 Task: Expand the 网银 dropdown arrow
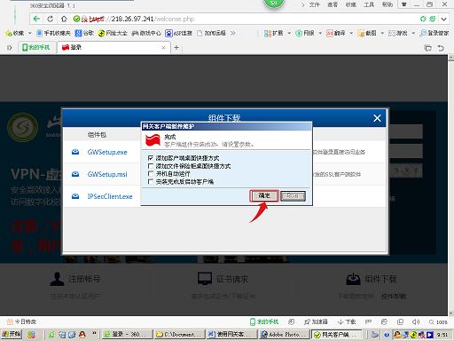coord(320,33)
